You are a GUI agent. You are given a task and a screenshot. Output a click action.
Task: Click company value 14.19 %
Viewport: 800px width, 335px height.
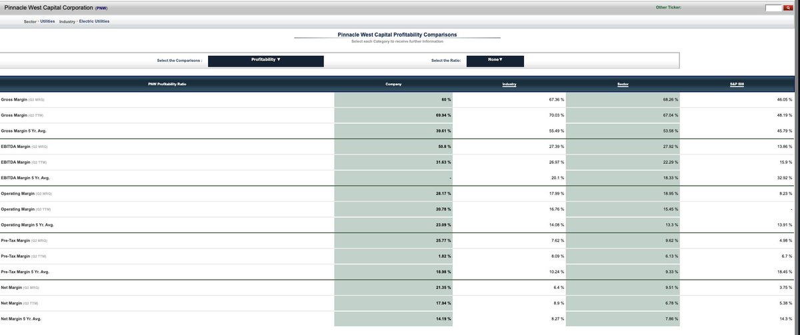coord(443,319)
